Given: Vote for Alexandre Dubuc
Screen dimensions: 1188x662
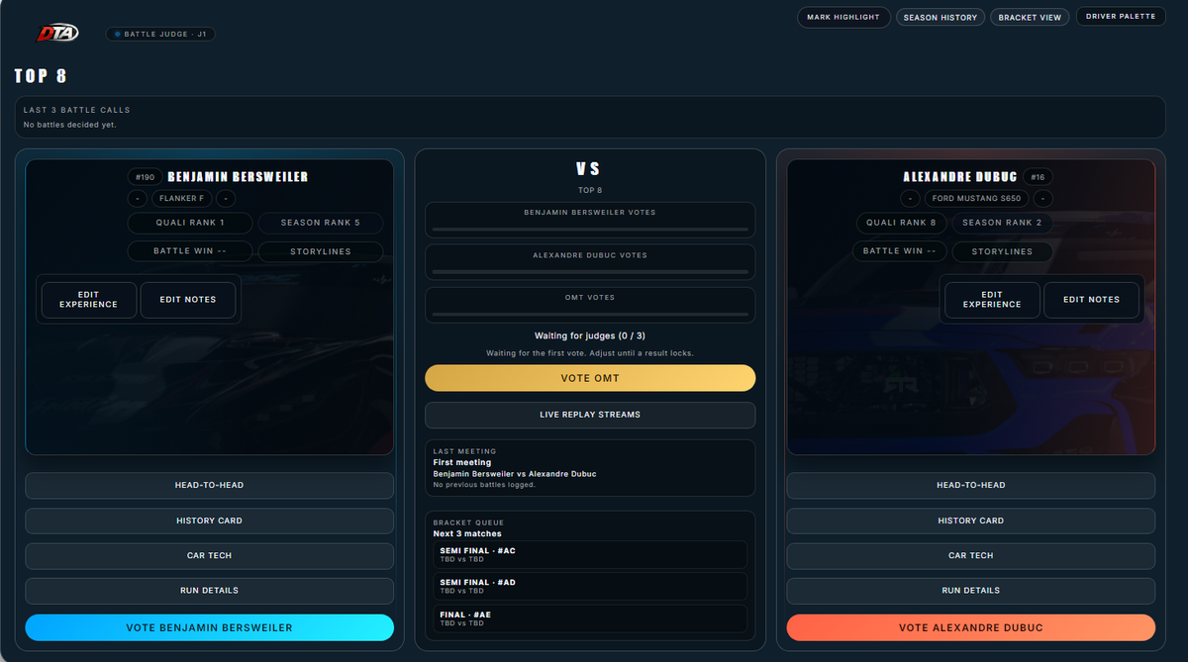Looking at the screenshot, I should pyautogui.click(x=970, y=627).
